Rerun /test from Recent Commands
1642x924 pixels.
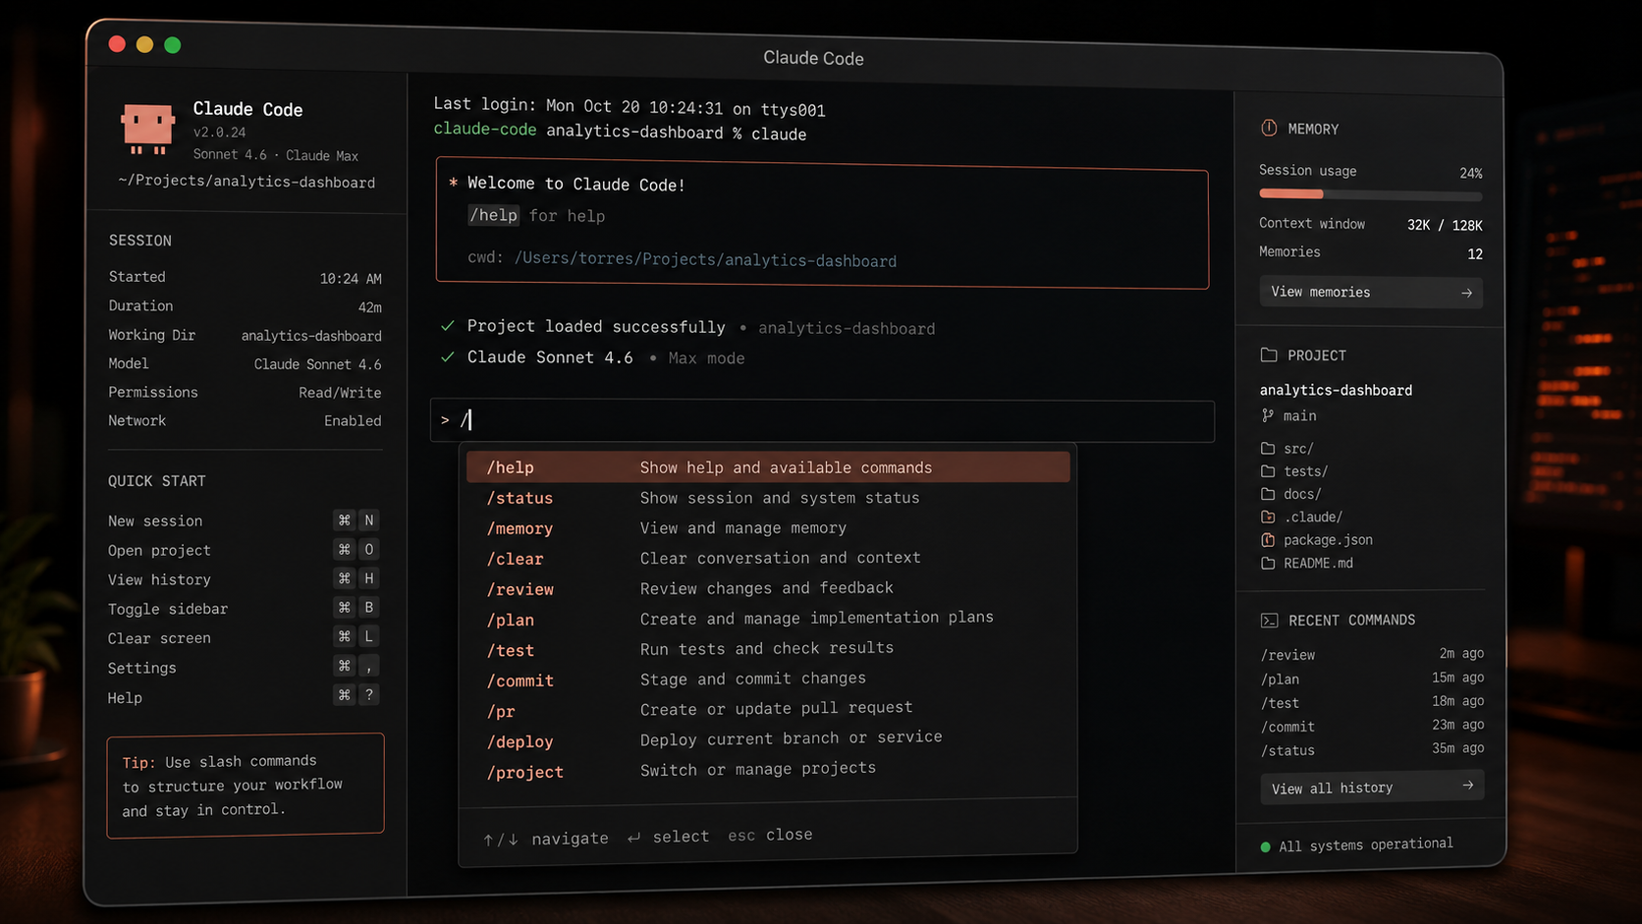pyautogui.click(x=1372, y=702)
